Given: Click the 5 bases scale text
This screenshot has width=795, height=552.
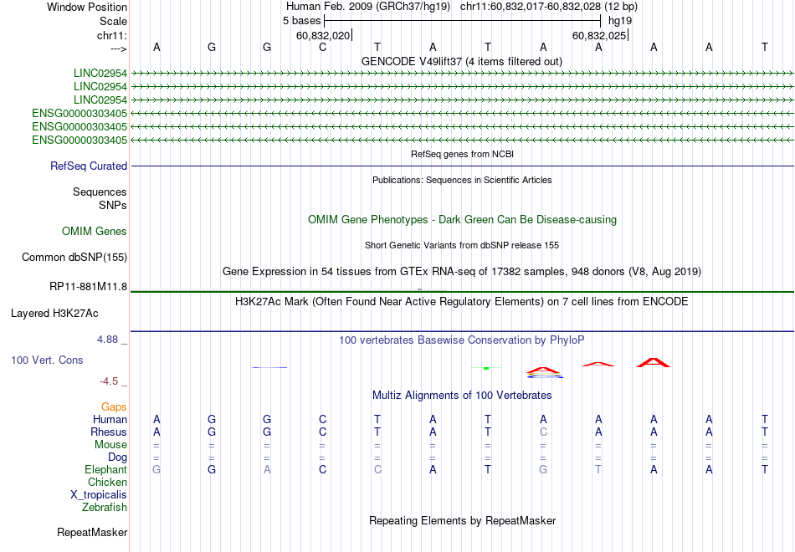Looking at the screenshot, I should [301, 21].
